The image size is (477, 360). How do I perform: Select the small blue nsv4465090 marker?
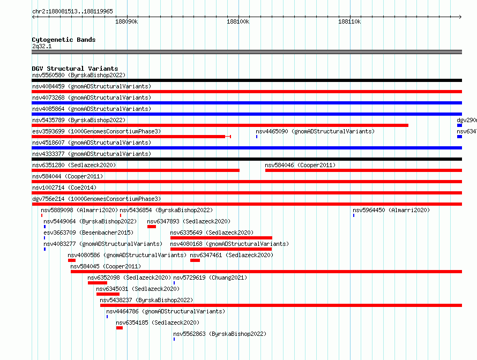pos(257,137)
